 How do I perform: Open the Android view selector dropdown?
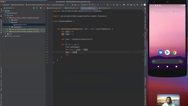tap(9, 8)
